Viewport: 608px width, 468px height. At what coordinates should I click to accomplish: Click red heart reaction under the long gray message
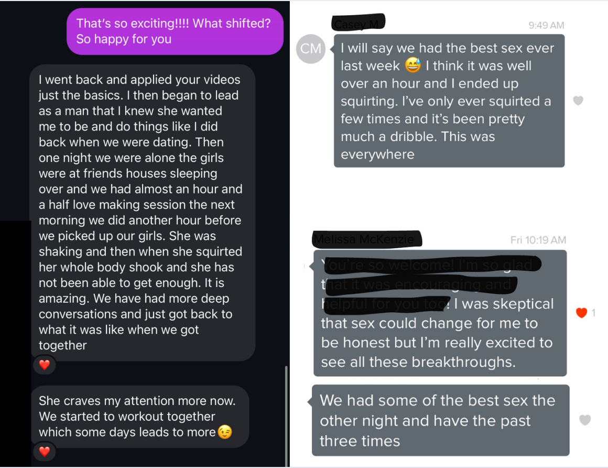click(x=45, y=365)
